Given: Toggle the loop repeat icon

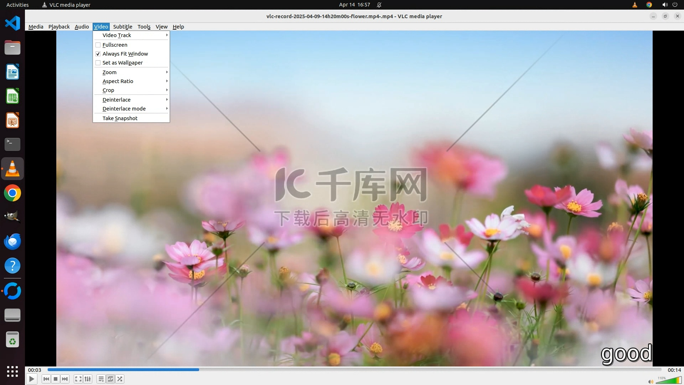Looking at the screenshot, I should [x=110, y=379].
